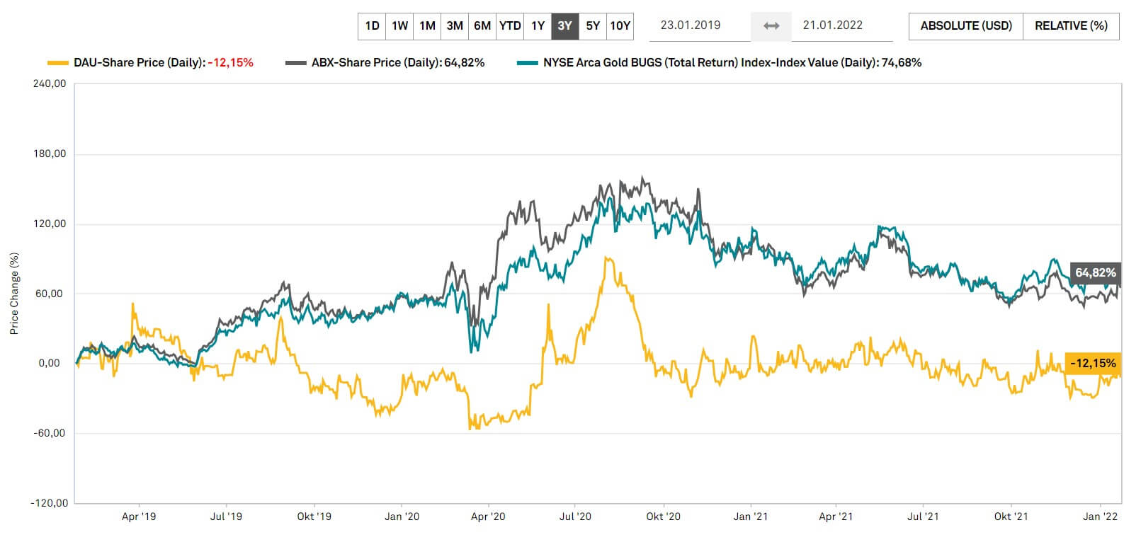Expand the 3Y range selector
The height and width of the screenshot is (537, 1124).
point(564,25)
